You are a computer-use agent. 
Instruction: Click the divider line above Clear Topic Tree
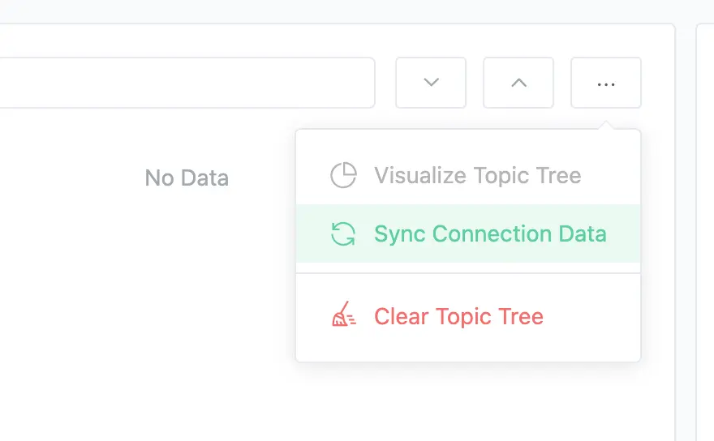pos(468,273)
